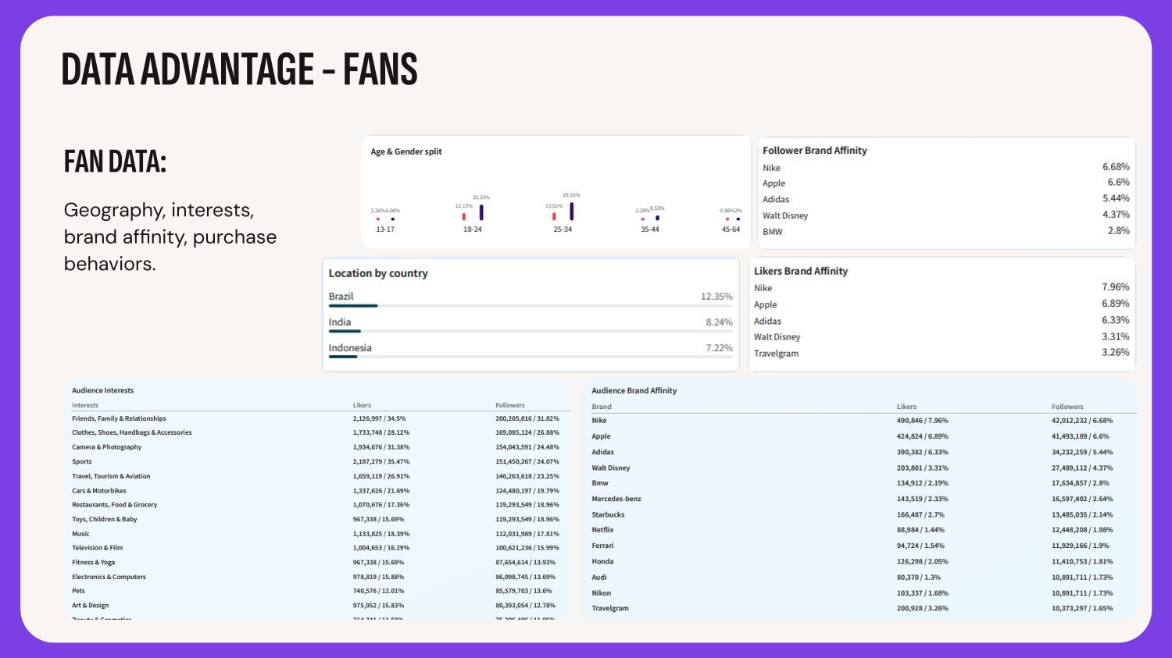Select Travelgram in Likers Brand Affinity panel
The height and width of the screenshot is (658, 1172).
tap(776, 354)
